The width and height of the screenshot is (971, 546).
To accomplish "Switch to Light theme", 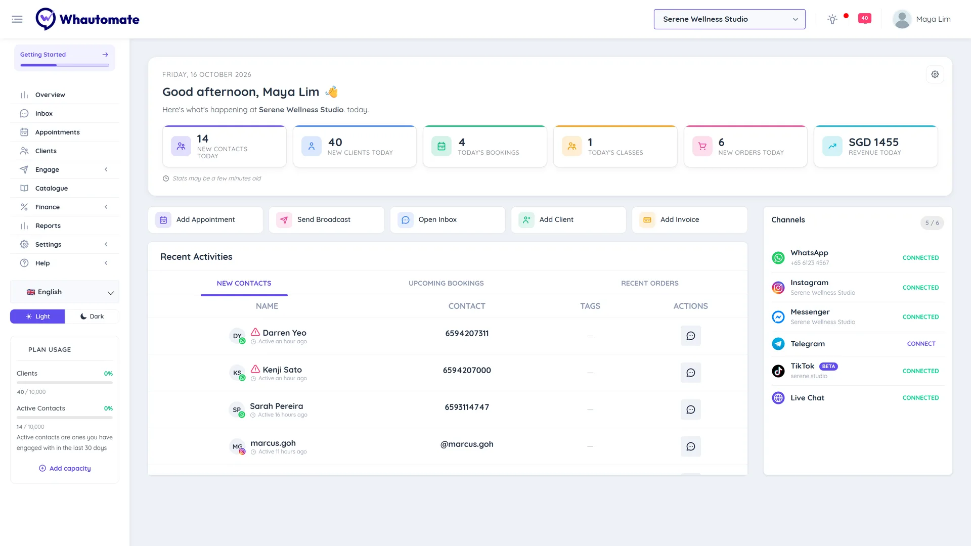I will click(x=37, y=316).
